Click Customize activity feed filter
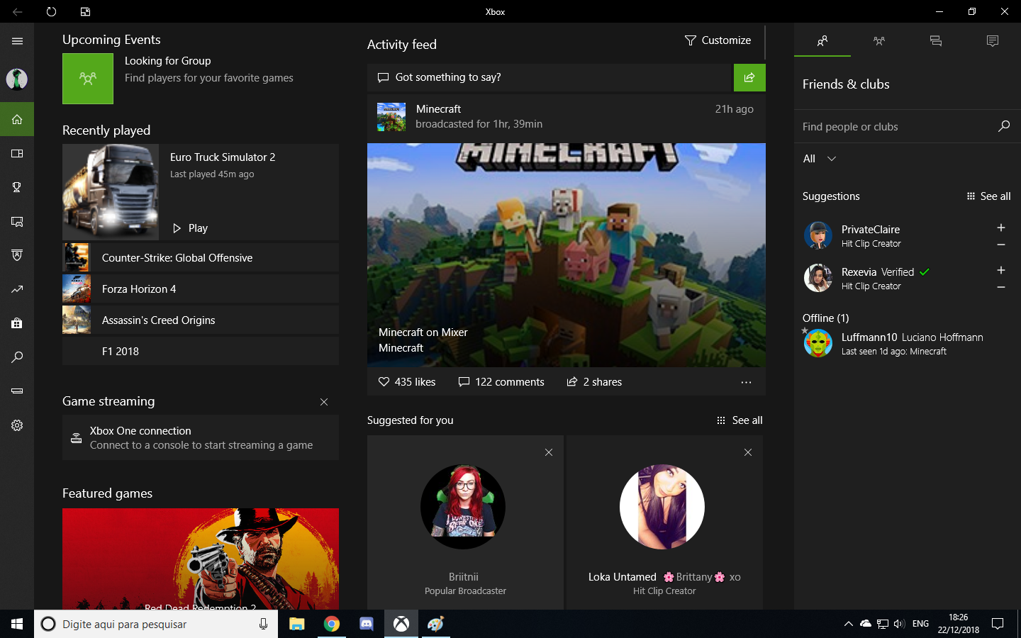The height and width of the screenshot is (638, 1021). 718,40
